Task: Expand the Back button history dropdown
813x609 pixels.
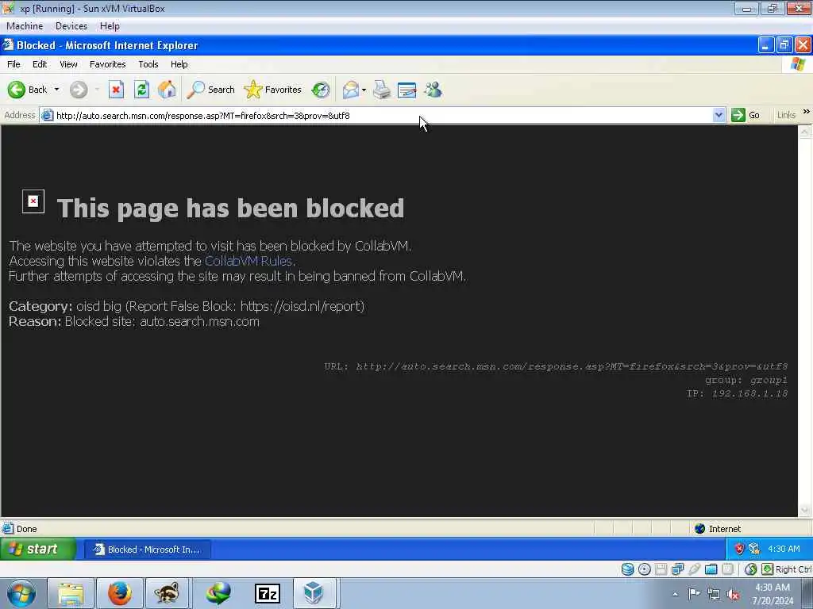Action: click(56, 90)
